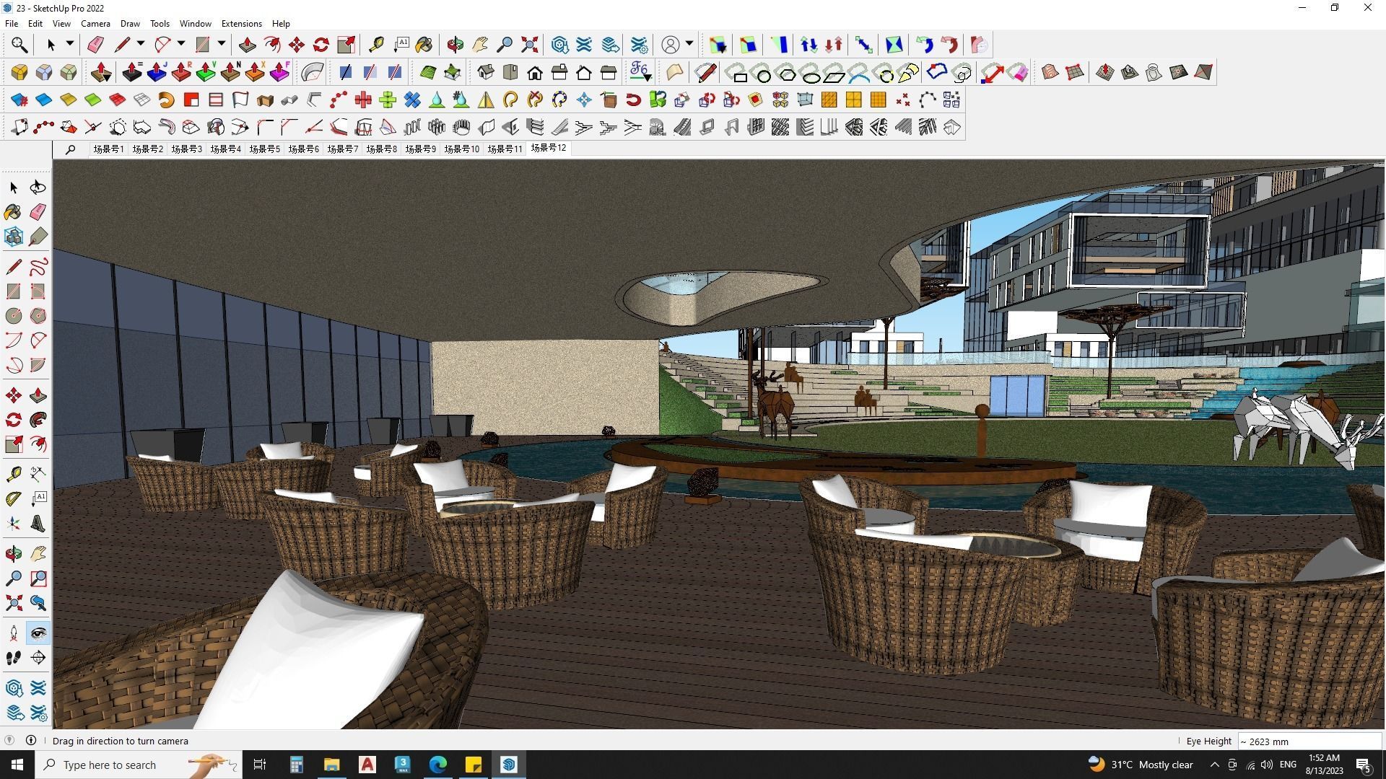Select the active scene tab 场景号12
Image resolution: width=1386 pixels, height=779 pixels.
(549, 148)
